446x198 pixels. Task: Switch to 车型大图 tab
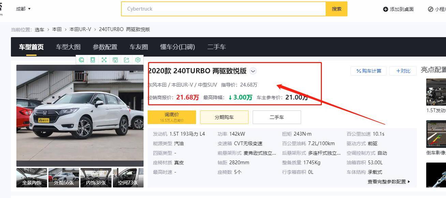pos(68,47)
